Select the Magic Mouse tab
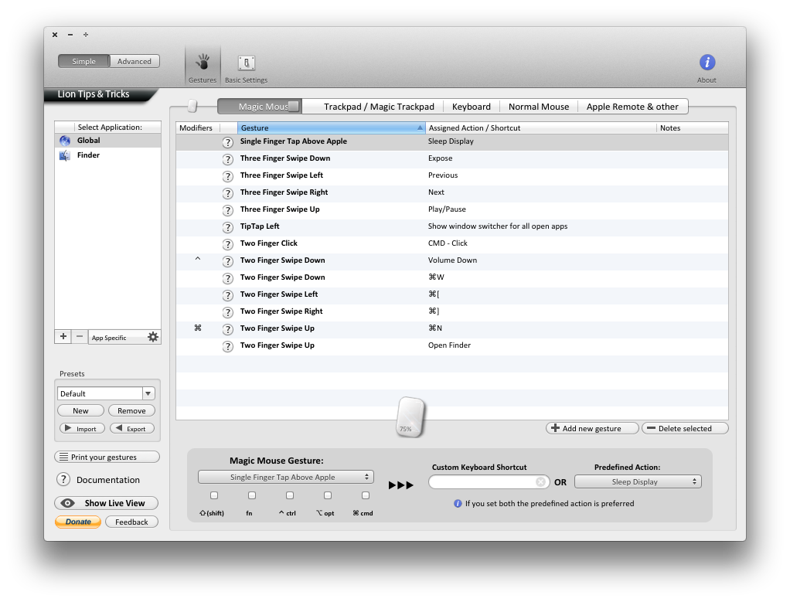 tap(260, 107)
